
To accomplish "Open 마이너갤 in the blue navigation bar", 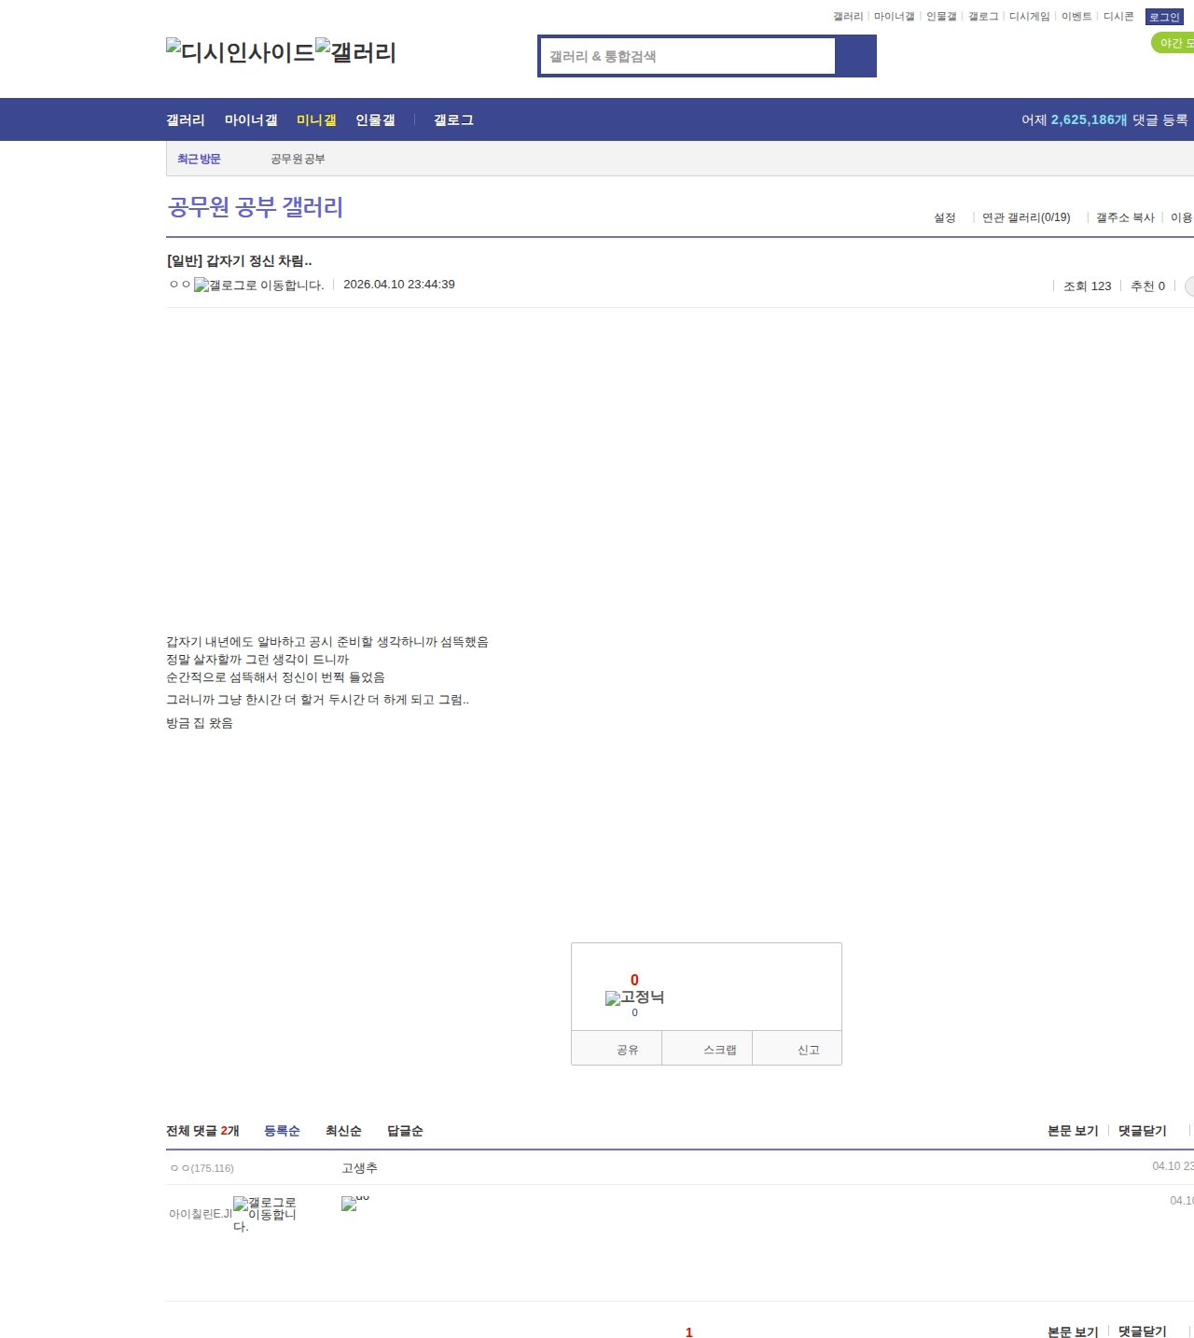I will [251, 120].
